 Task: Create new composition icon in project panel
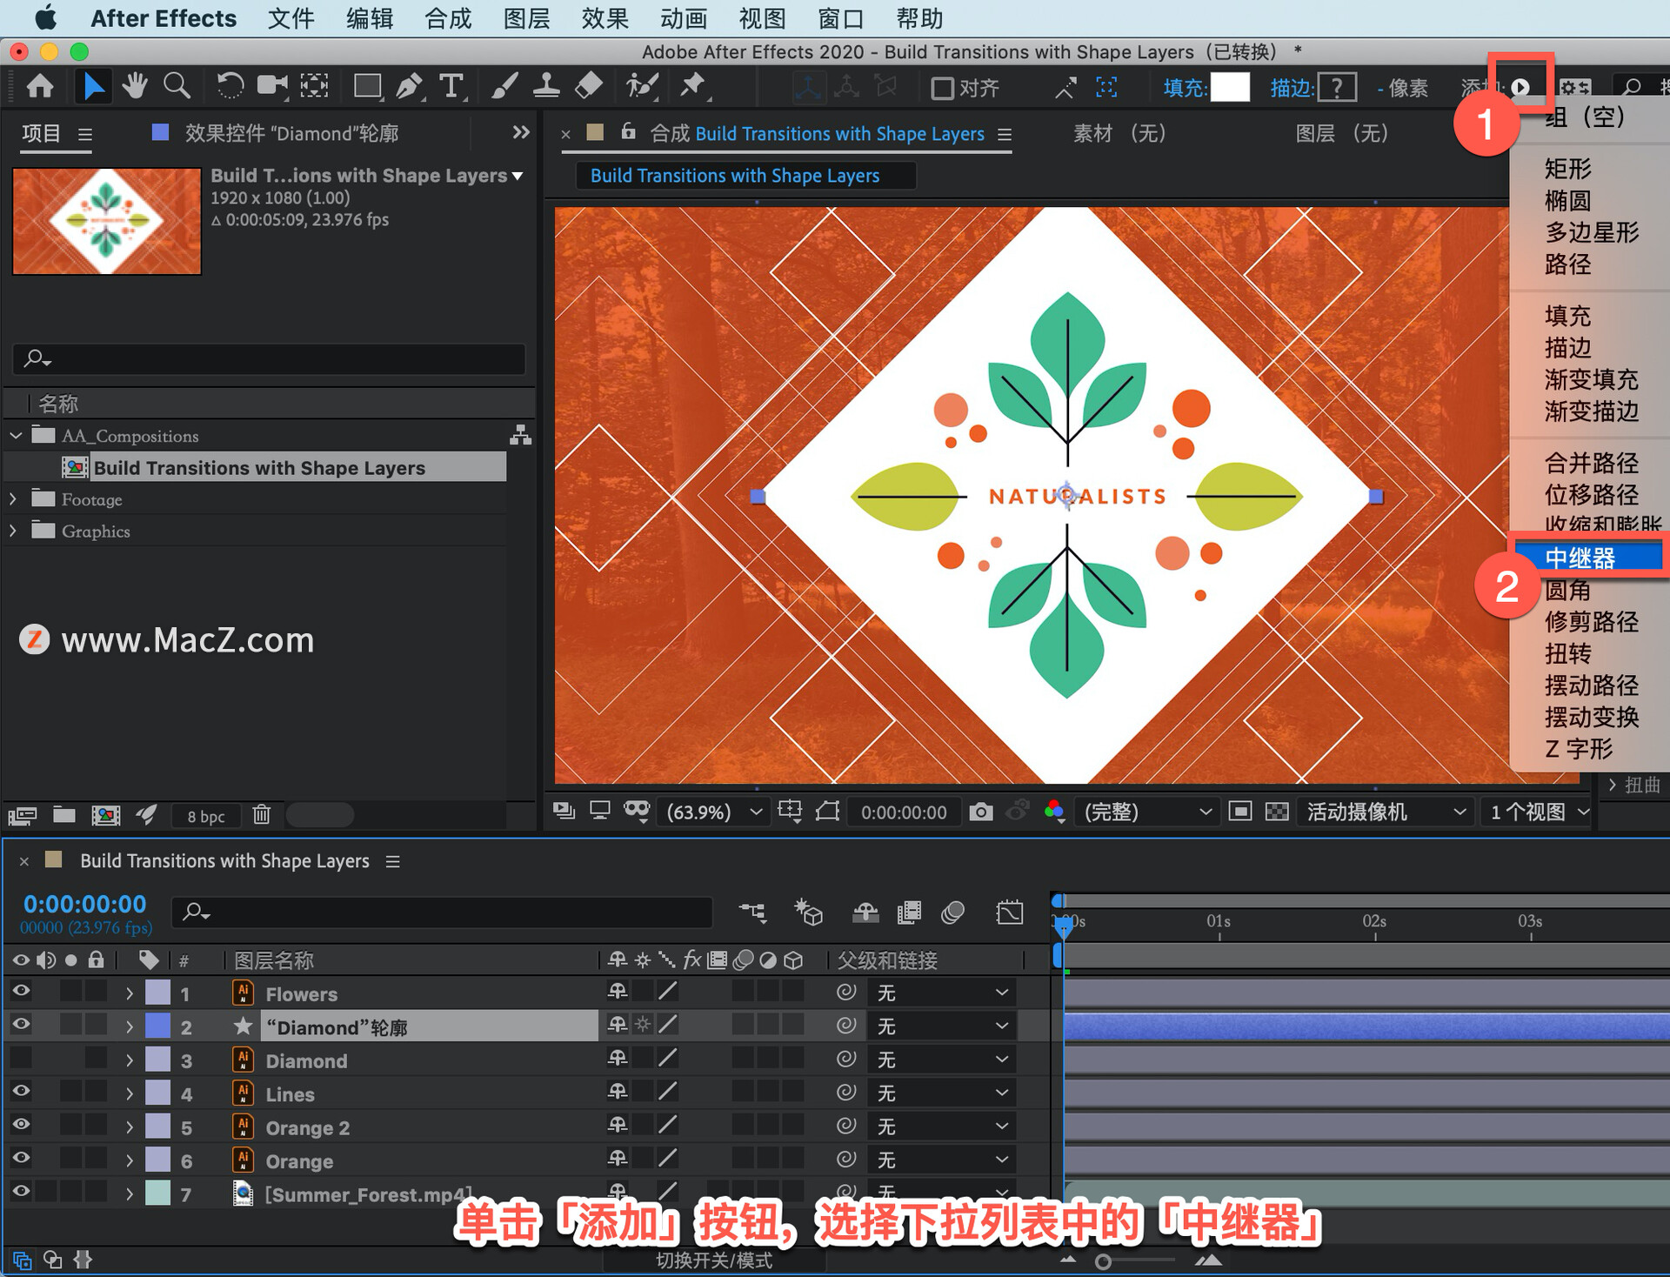click(x=105, y=815)
